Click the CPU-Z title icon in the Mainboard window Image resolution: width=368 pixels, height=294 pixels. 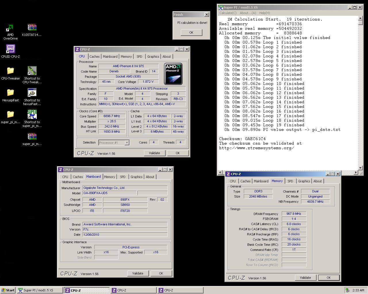tap(61, 170)
